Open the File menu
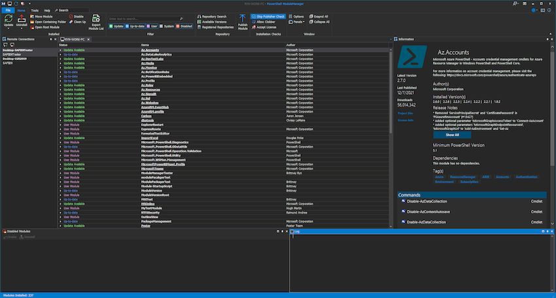Viewport: 556px width, 298px height. (x=8, y=10)
